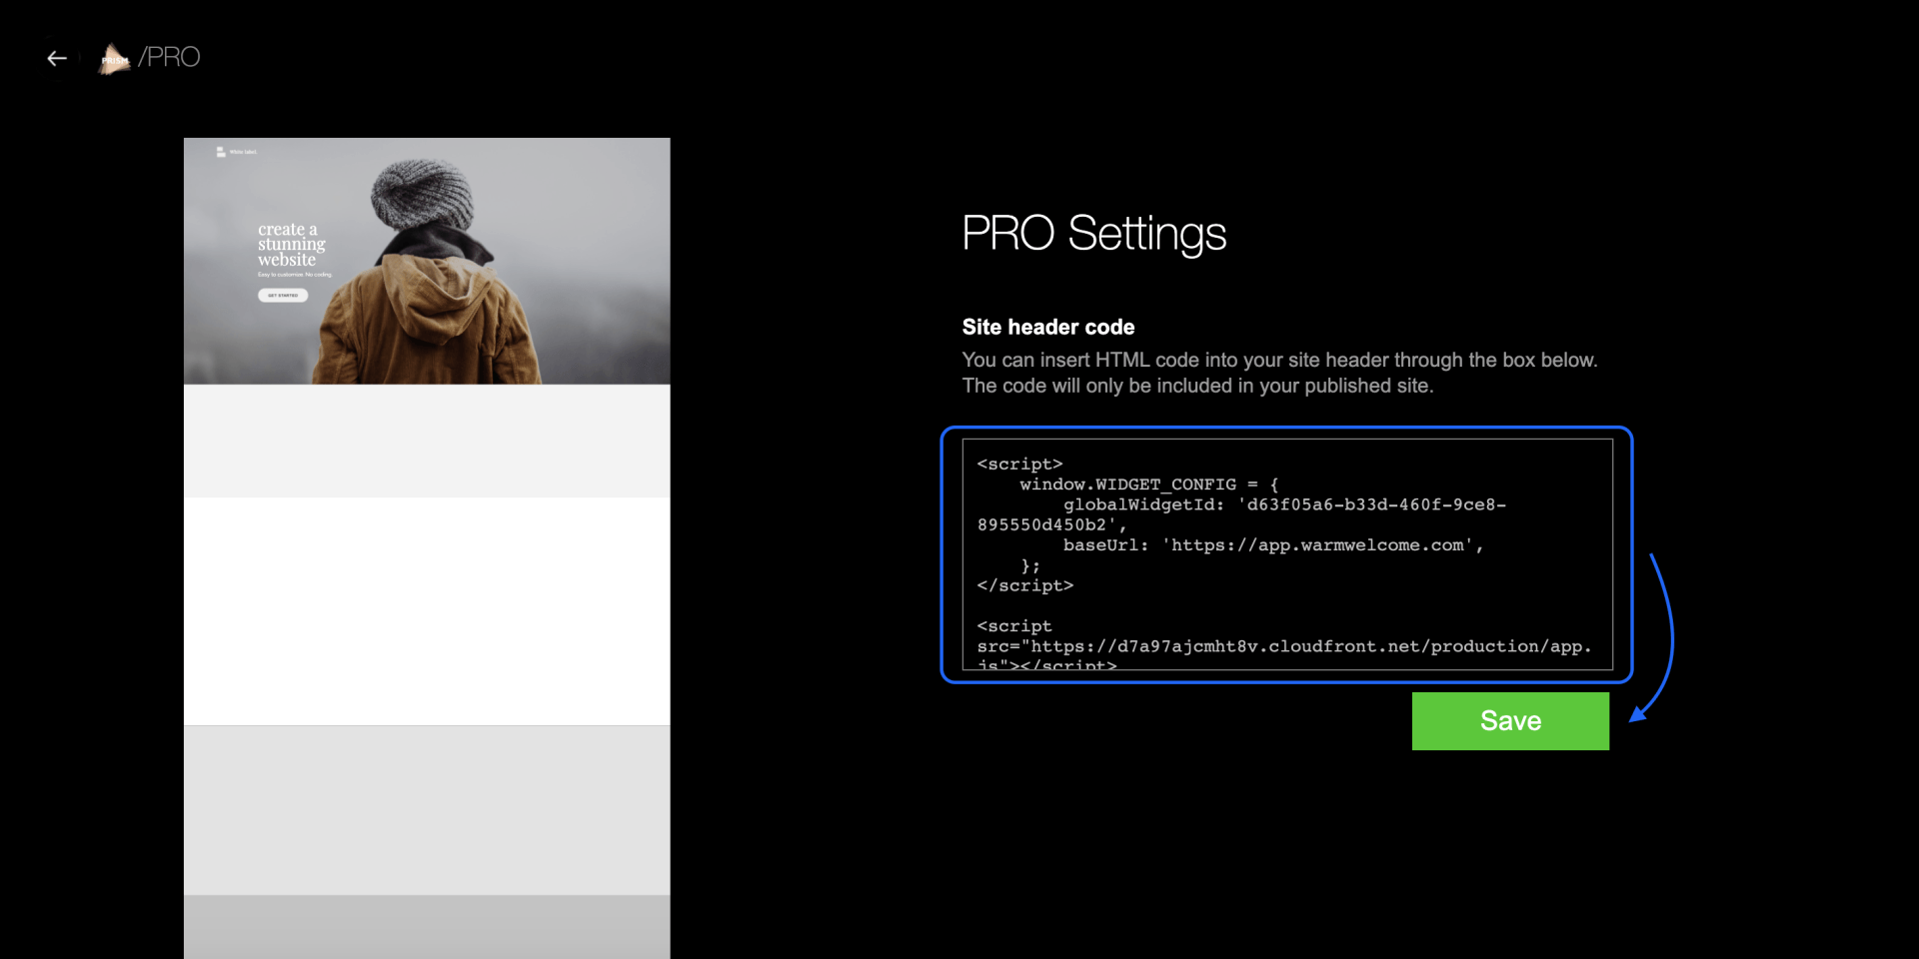1919x959 pixels.
Task: Click the PRO Settings heading
Action: pos(1093,234)
